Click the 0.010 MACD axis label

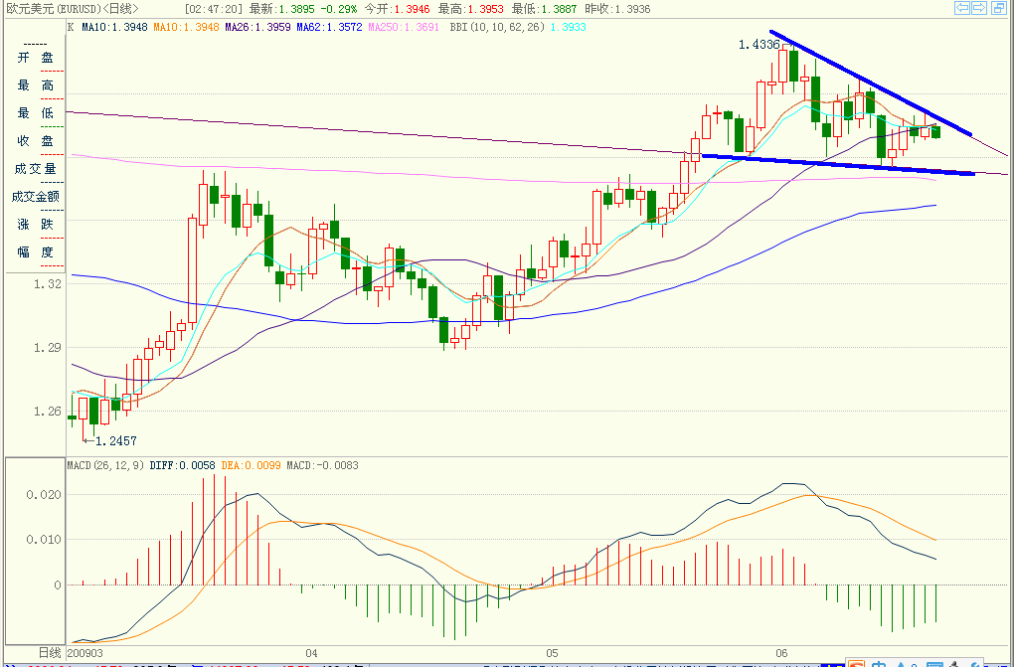point(44,540)
